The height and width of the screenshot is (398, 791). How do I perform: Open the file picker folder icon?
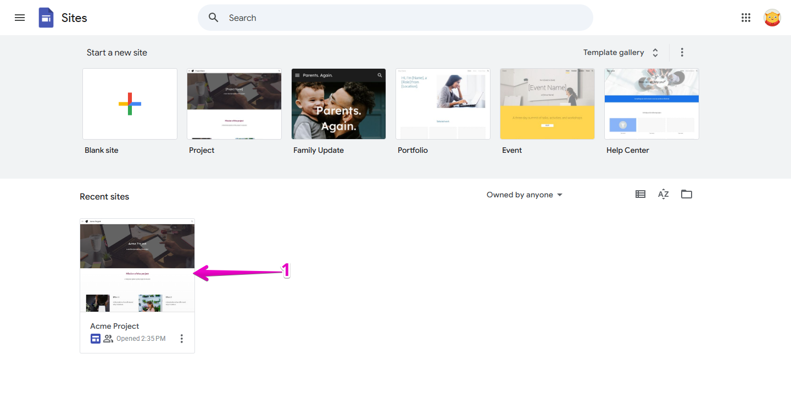pos(686,194)
